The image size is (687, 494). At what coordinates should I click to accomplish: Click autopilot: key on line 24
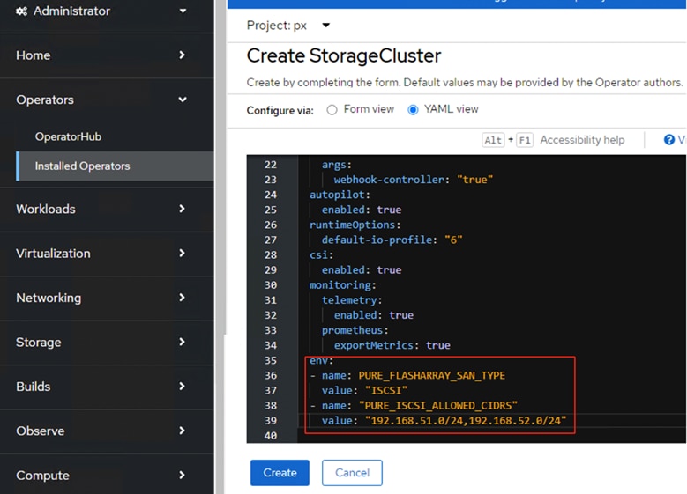coord(340,195)
